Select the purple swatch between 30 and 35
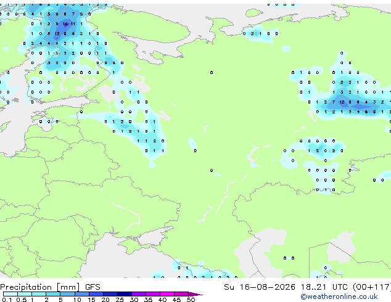The width and height of the screenshot is (391, 302). click(x=138, y=294)
